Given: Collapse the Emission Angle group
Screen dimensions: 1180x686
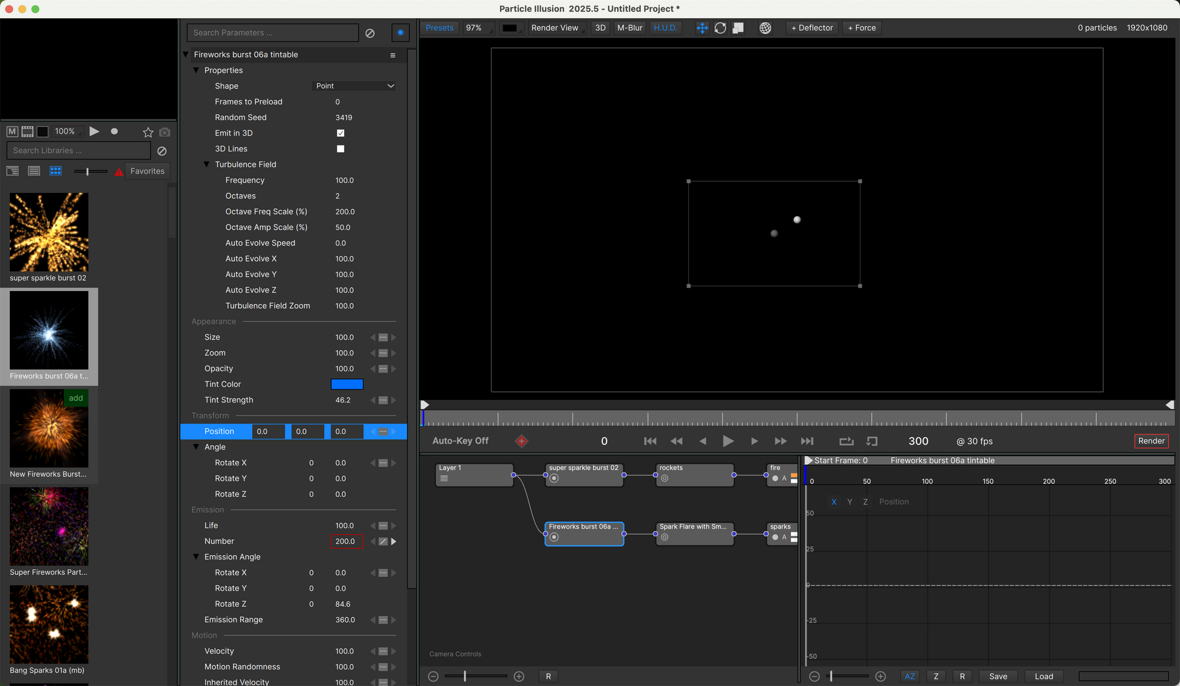Looking at the screenshot, I should (x=197, y=557).
